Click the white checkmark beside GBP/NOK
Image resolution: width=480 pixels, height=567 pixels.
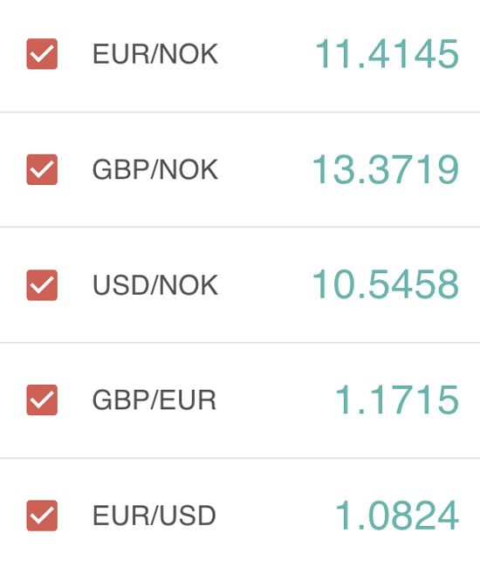(42, 170)
